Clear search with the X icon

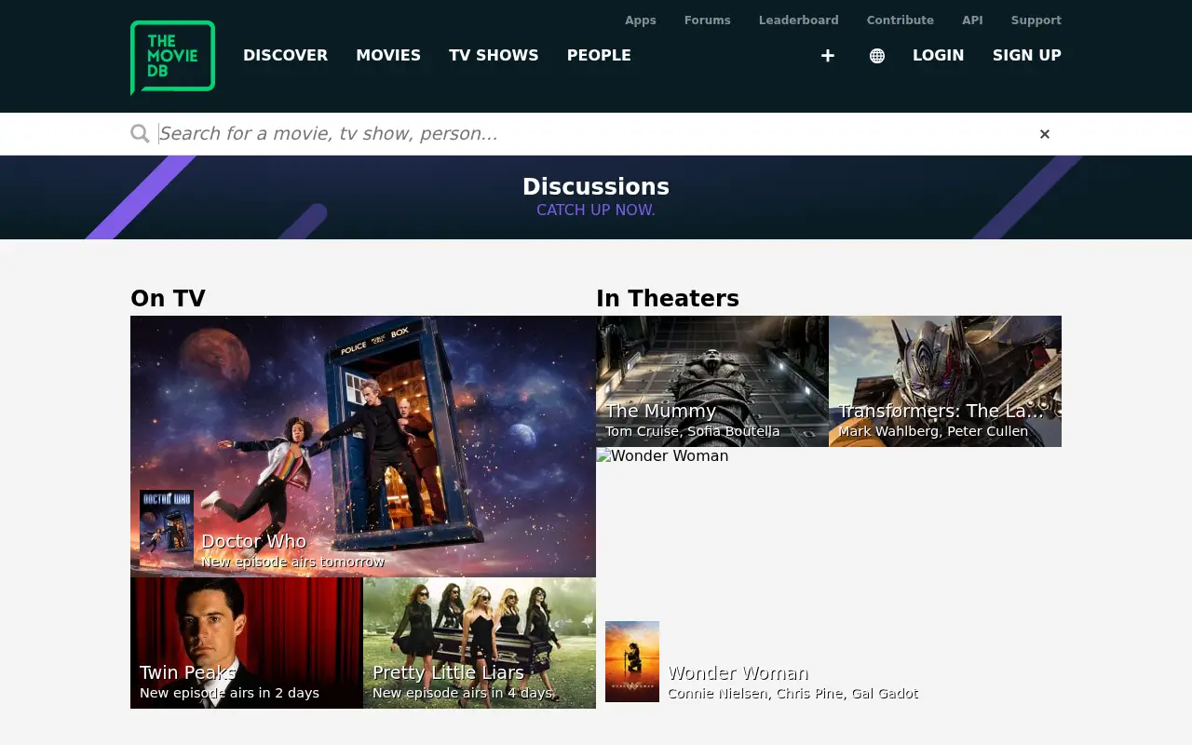pyautogui.click(x=1045, y=134)
